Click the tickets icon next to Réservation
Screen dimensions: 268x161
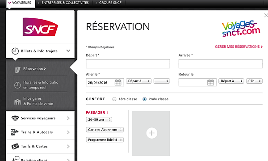[17, 70]
